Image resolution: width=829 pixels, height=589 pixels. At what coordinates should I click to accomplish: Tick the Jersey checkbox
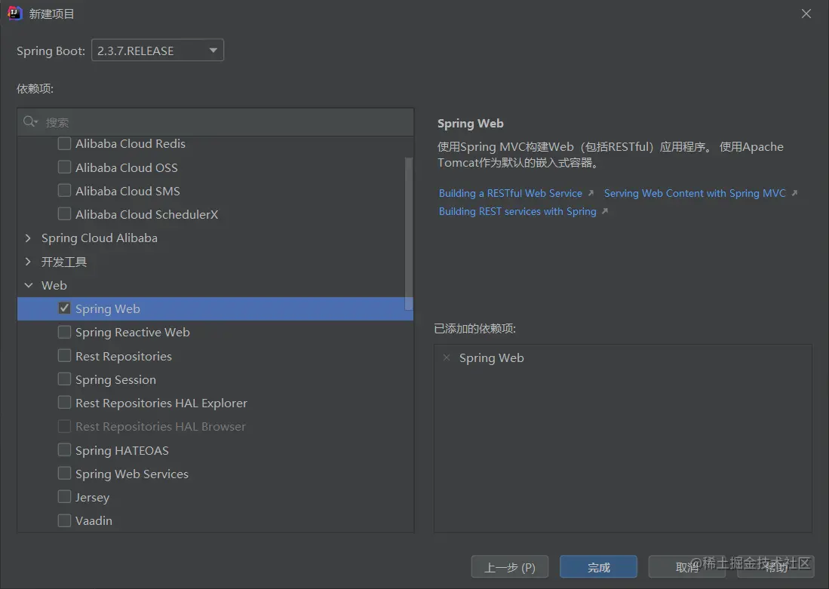tap(64, 497)
